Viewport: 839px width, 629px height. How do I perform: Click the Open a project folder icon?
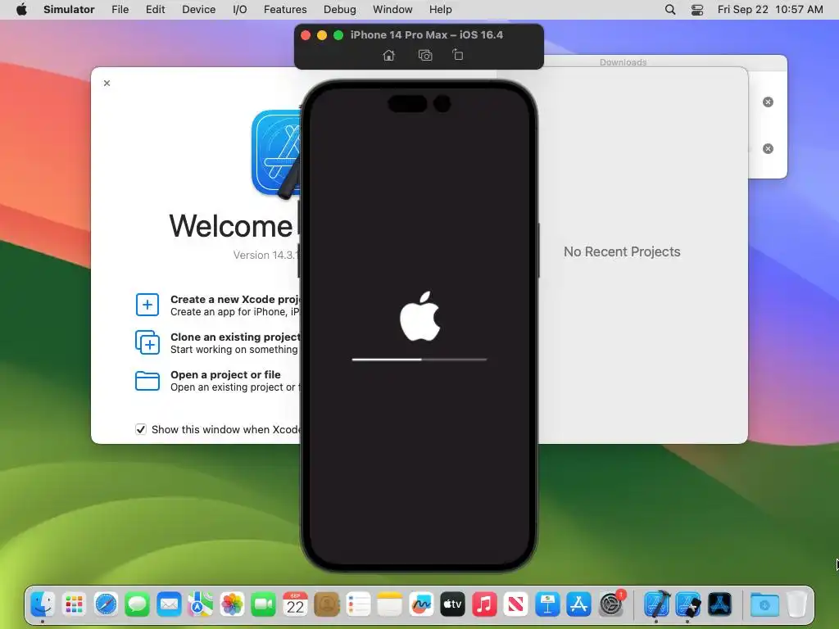pos(147,381)
